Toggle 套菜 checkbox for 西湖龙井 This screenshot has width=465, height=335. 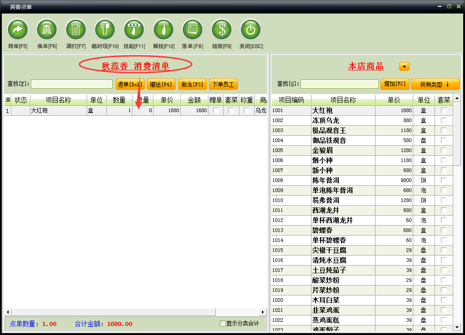click(x=444, y=210)
